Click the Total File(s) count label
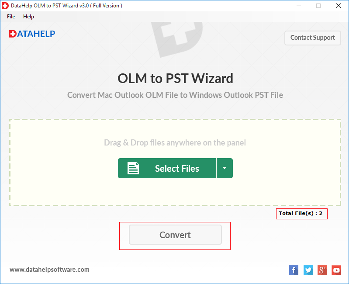The width and height of the screenshot is (349, 284). (x=301, y=213)
